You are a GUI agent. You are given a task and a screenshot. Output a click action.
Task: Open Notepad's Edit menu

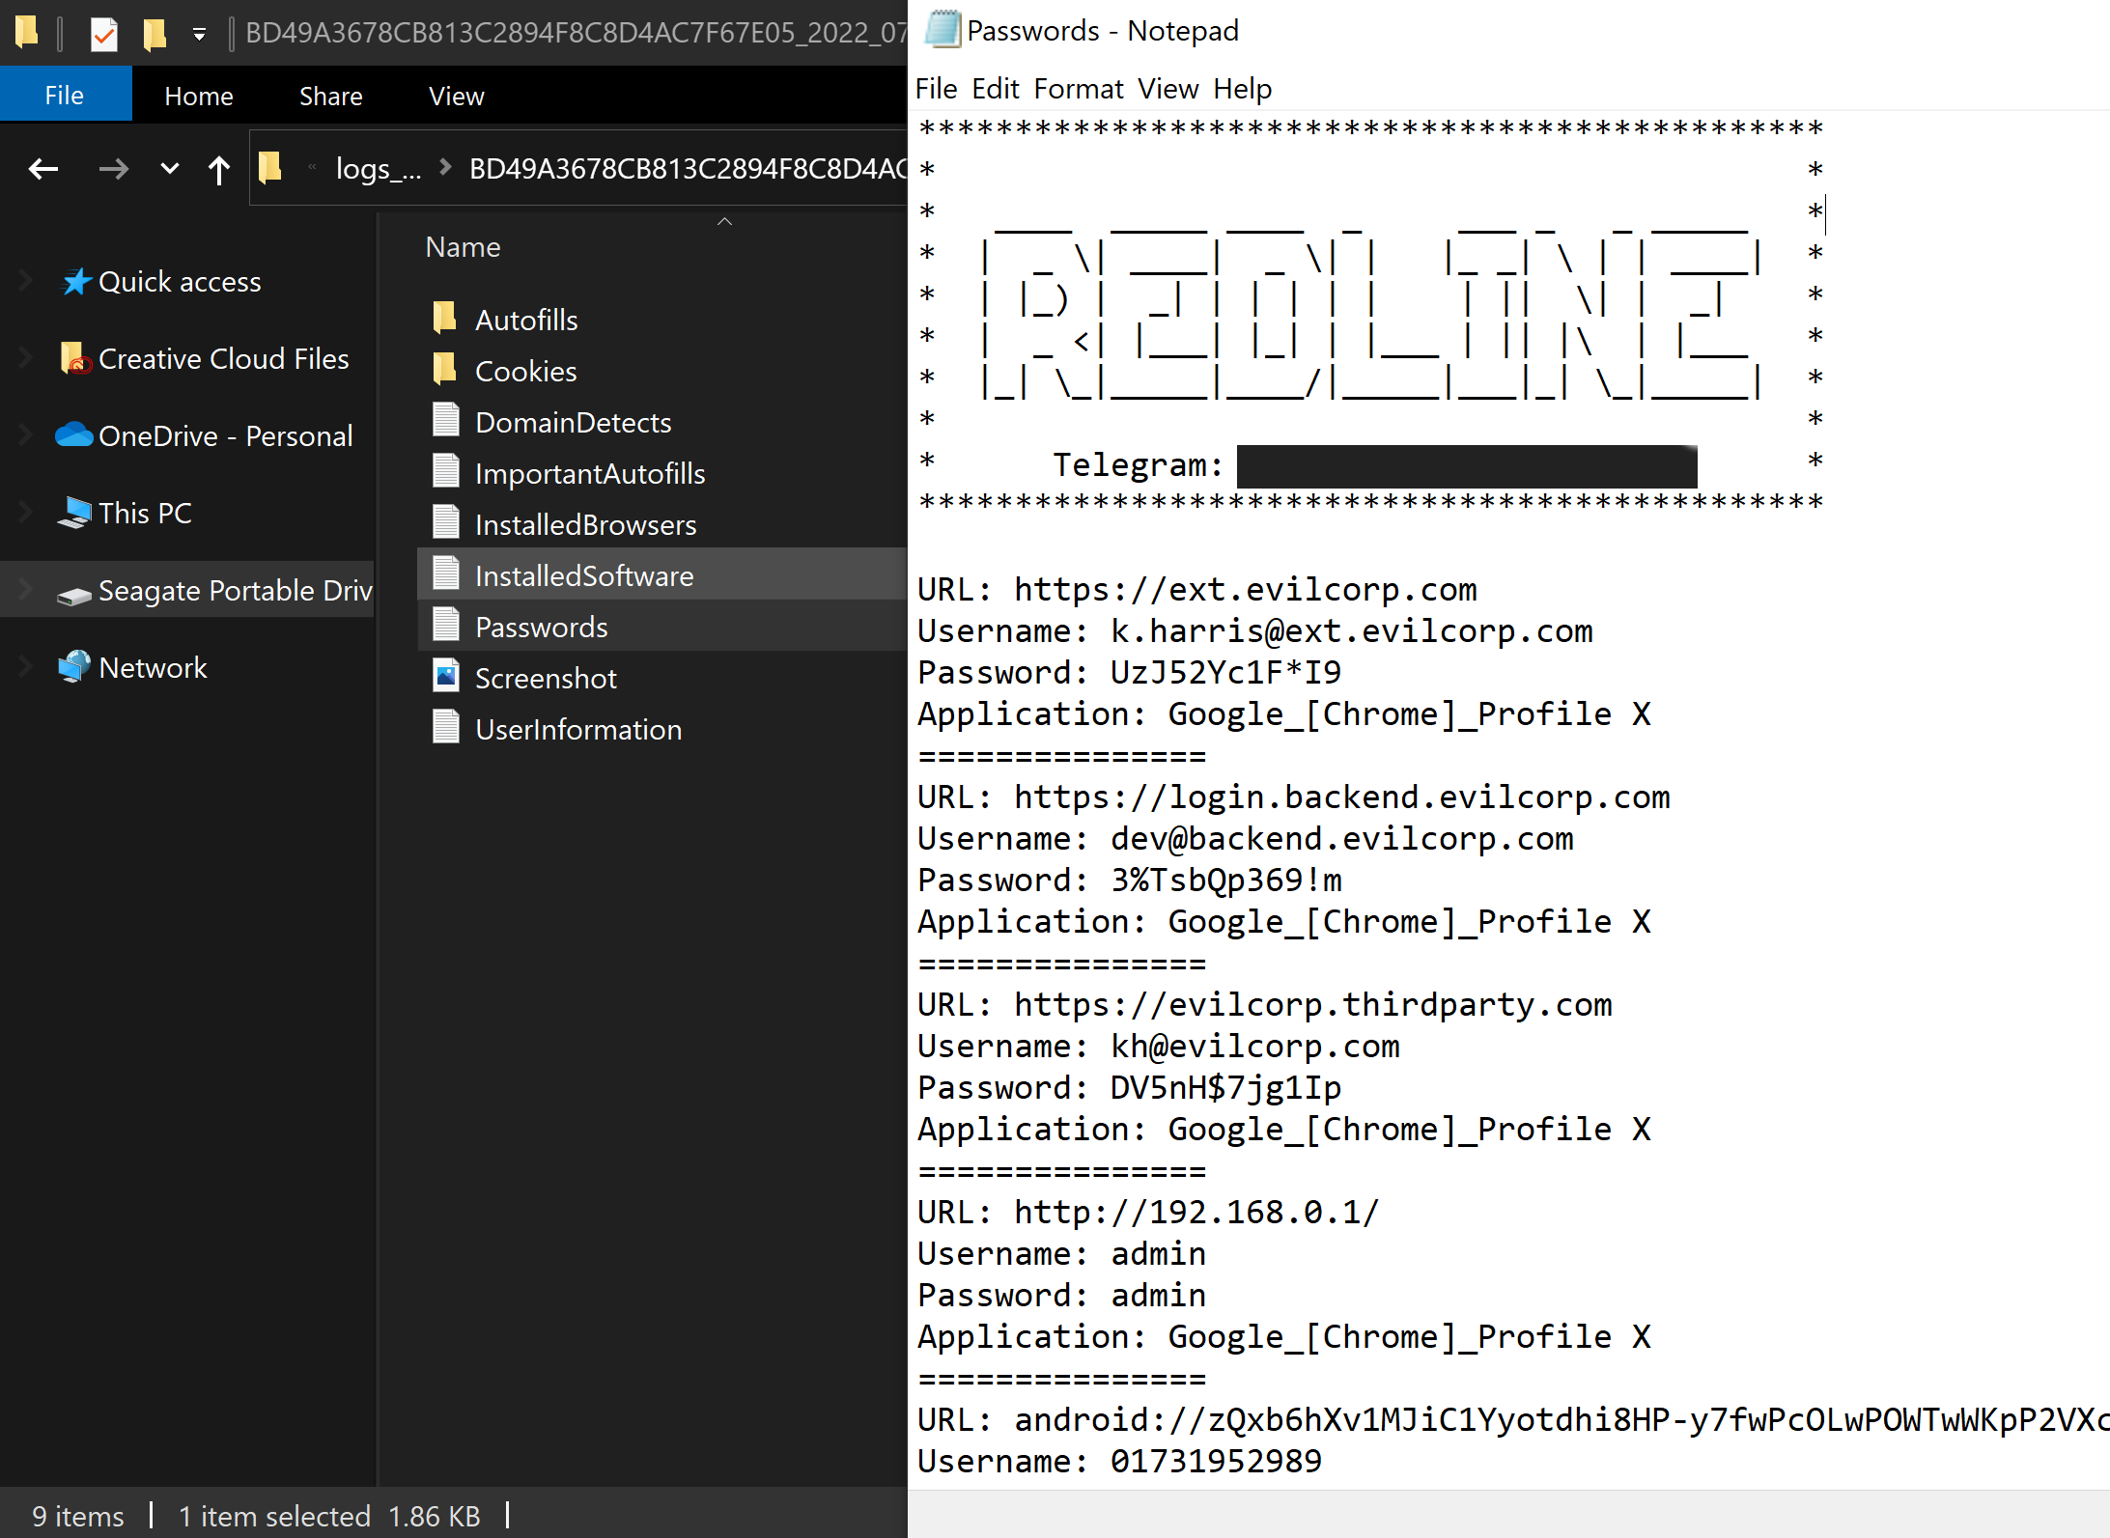995,89
